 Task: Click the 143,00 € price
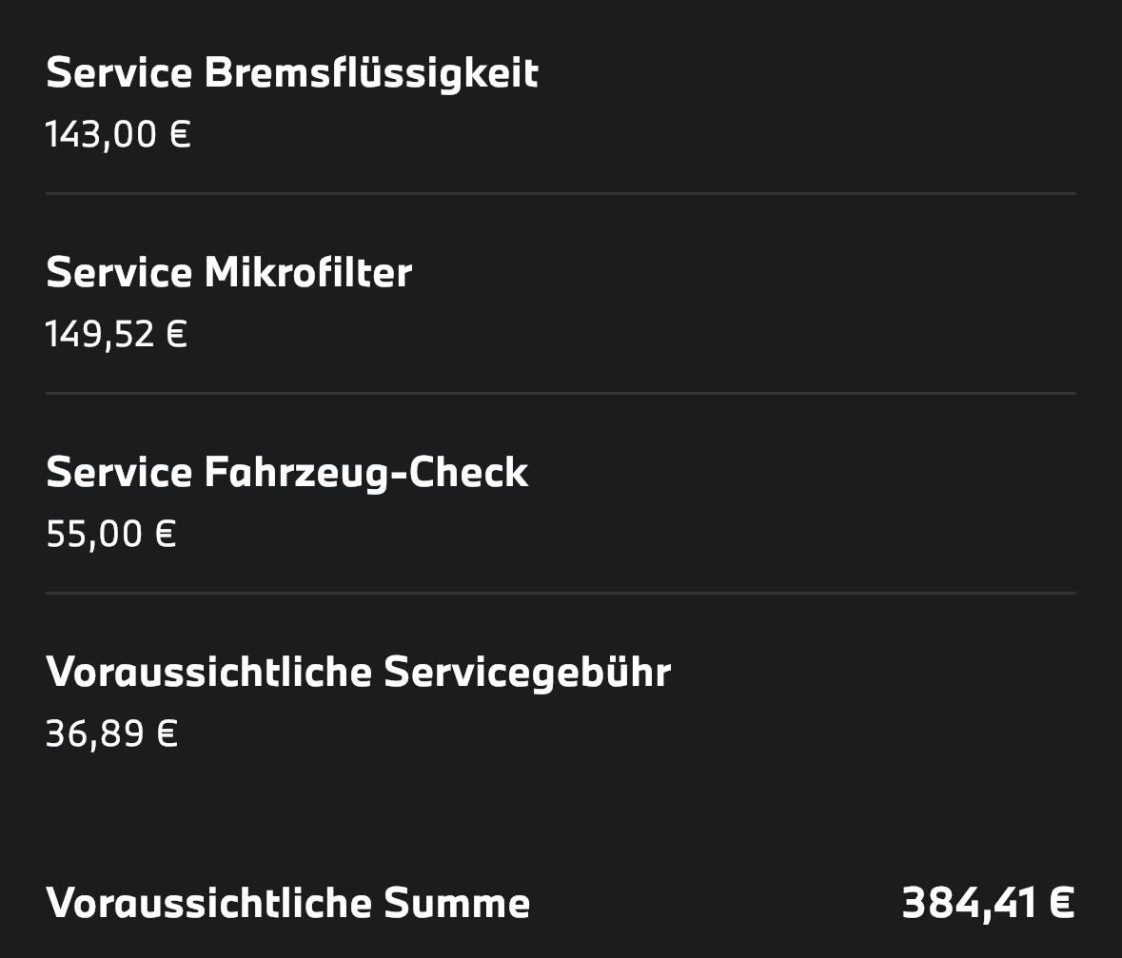pos(117,134)
